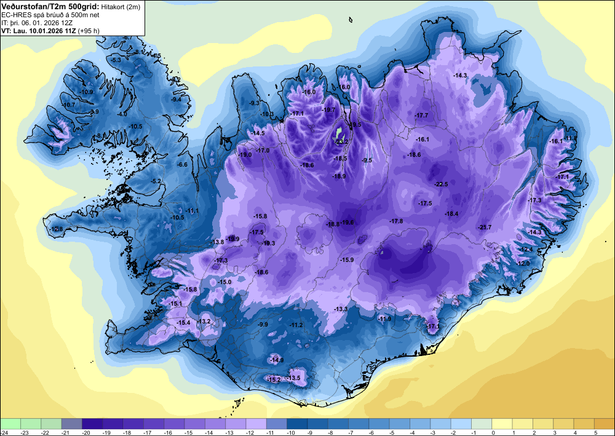Click the title 'Veðurstofan/T2m 500grid:'
The height and width of the screenshot is (436, 615).
click(50, 6)
